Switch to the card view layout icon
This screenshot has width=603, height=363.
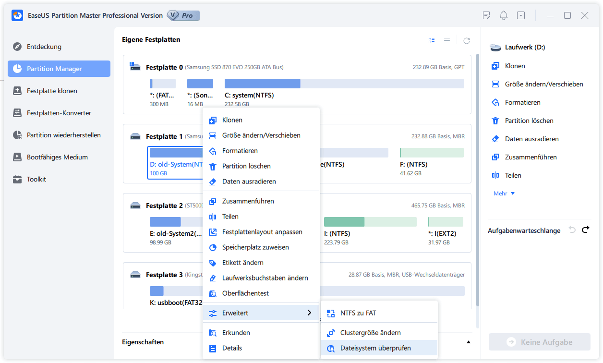[x=432, y=41]
